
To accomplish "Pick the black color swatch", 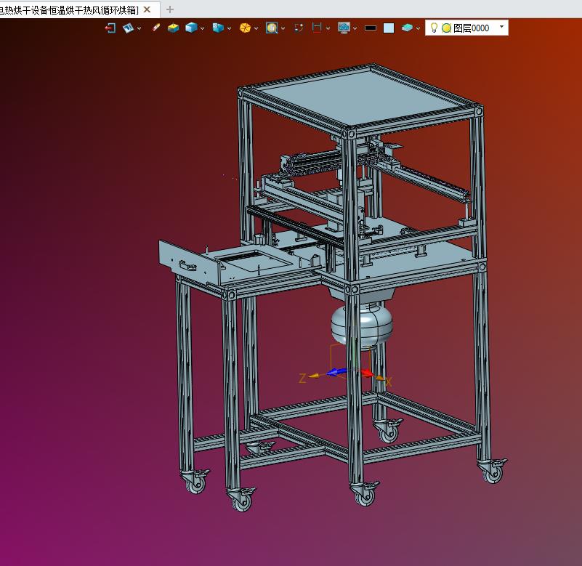I will (x=371, y=28).
